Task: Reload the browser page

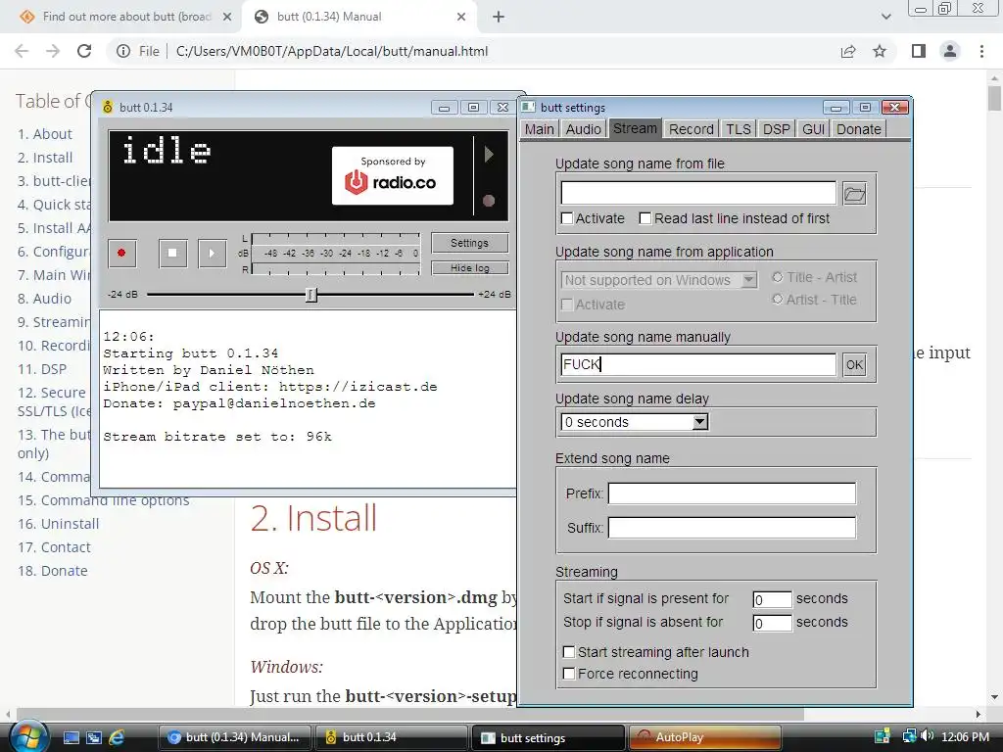Action: (84, 51)
